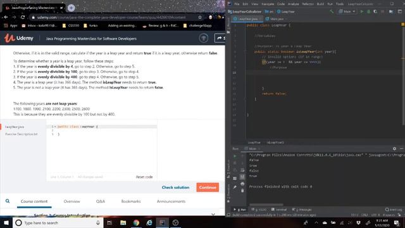Open the Terminal tool window
The image size is (405, 228).
click(279, 210)
